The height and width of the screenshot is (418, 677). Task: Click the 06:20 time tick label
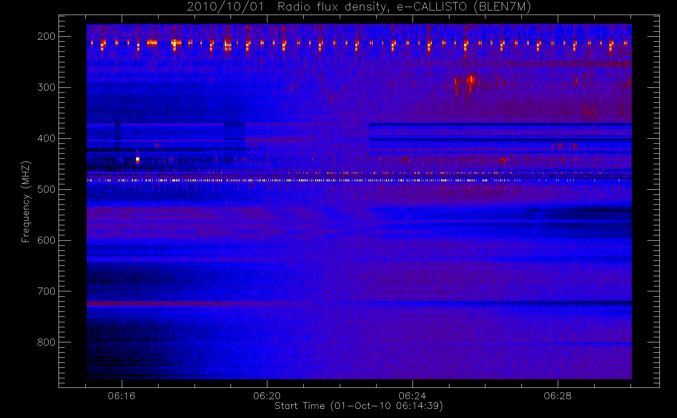[x=267, y=396]
